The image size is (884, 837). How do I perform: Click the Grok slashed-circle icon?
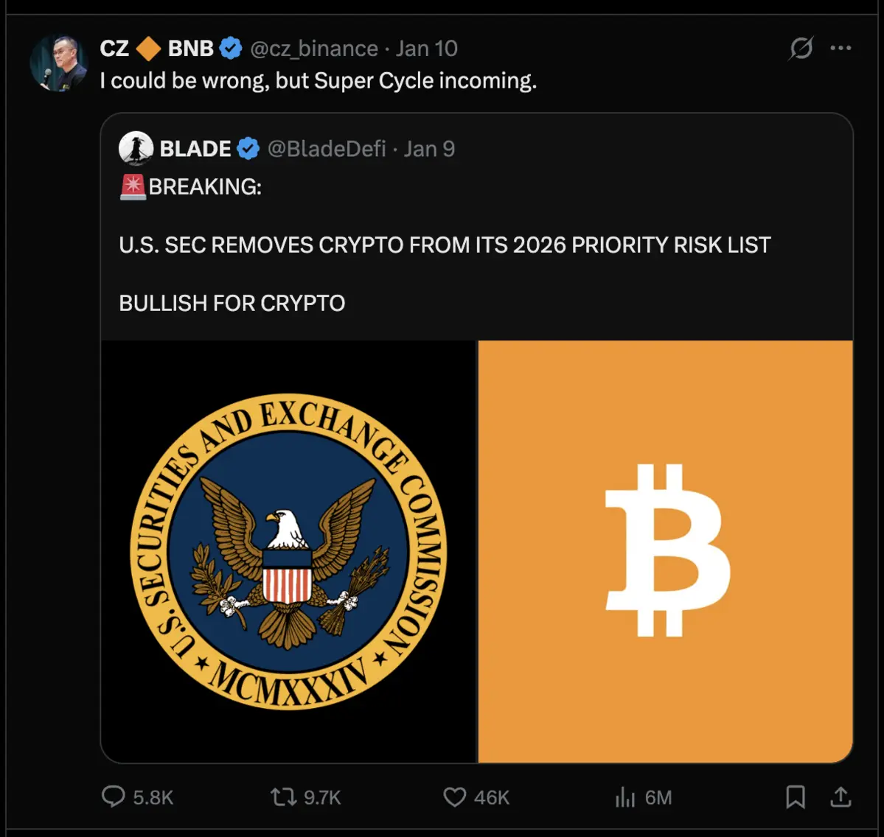(801, 49)
